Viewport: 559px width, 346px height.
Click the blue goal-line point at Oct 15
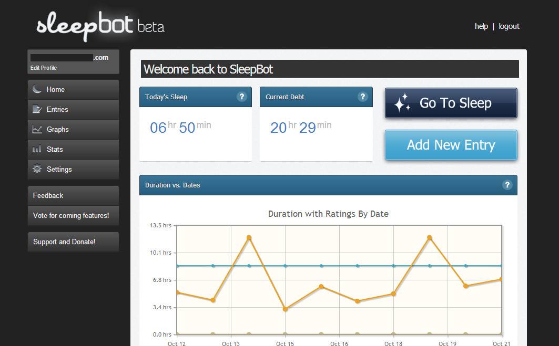tap(285, 266)
